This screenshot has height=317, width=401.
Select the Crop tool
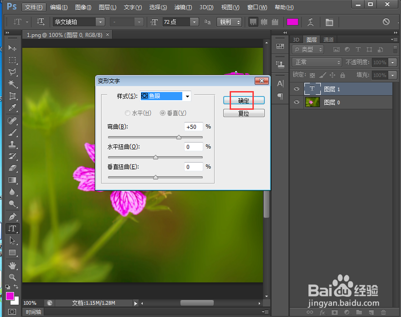(12, 96)
